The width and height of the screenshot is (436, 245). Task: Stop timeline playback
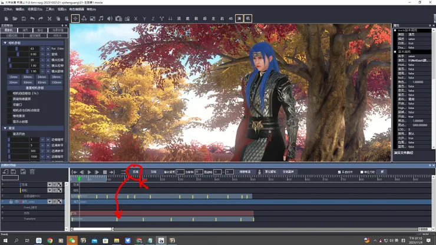(104, 172)
